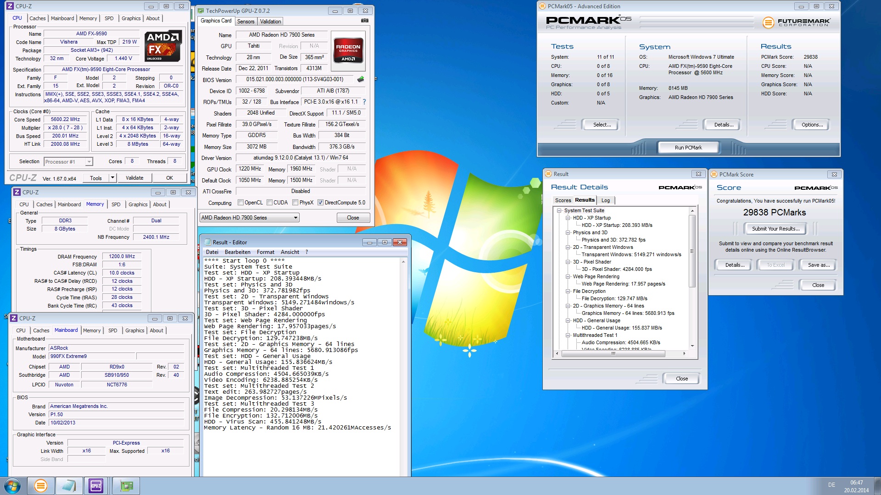Click the Run PCMark button
This screenshot has width=881, height=495.
click(688, 148)
